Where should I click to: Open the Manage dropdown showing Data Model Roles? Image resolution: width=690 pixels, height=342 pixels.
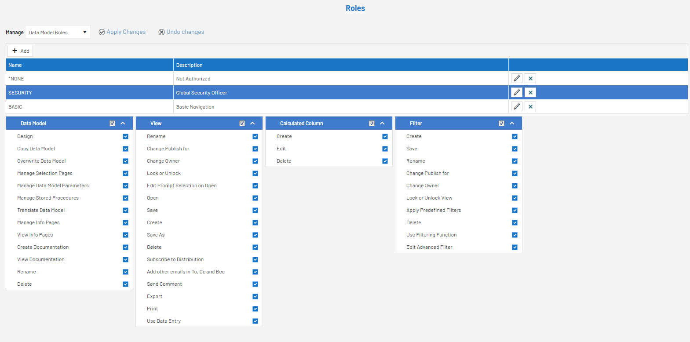tap(58, 32)
